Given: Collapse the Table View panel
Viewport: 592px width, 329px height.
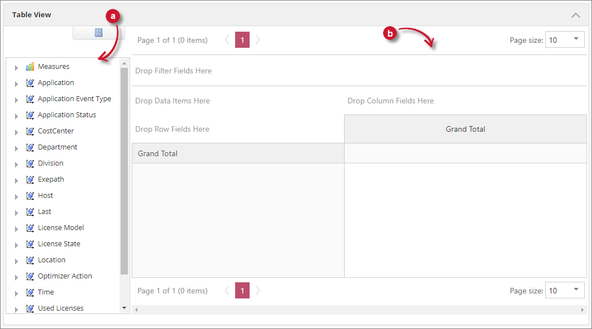Looking at the screenshot, I should 576,15.
